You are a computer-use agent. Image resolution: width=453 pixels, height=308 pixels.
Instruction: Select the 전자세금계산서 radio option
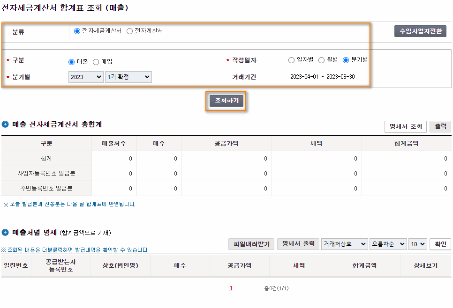tap(77, 31)
